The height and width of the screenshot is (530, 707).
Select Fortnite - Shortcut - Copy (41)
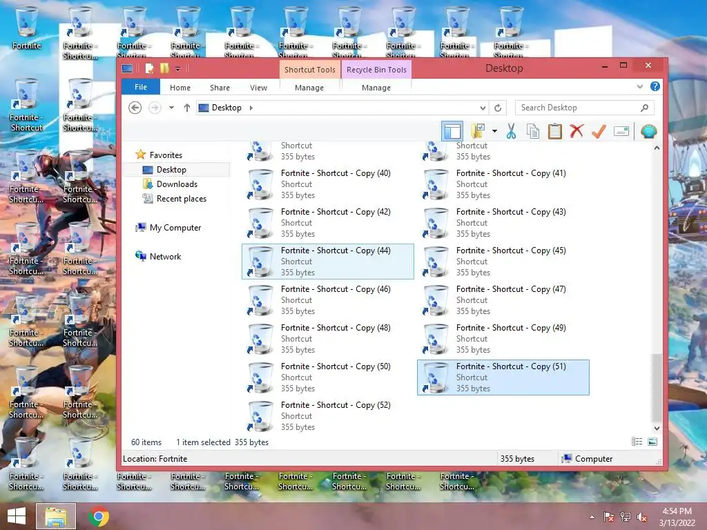[503, 184]
